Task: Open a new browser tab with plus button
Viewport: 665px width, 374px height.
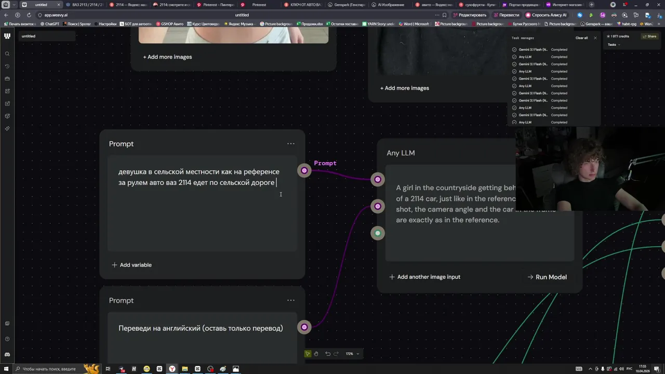Action: (x=591, y=5)
